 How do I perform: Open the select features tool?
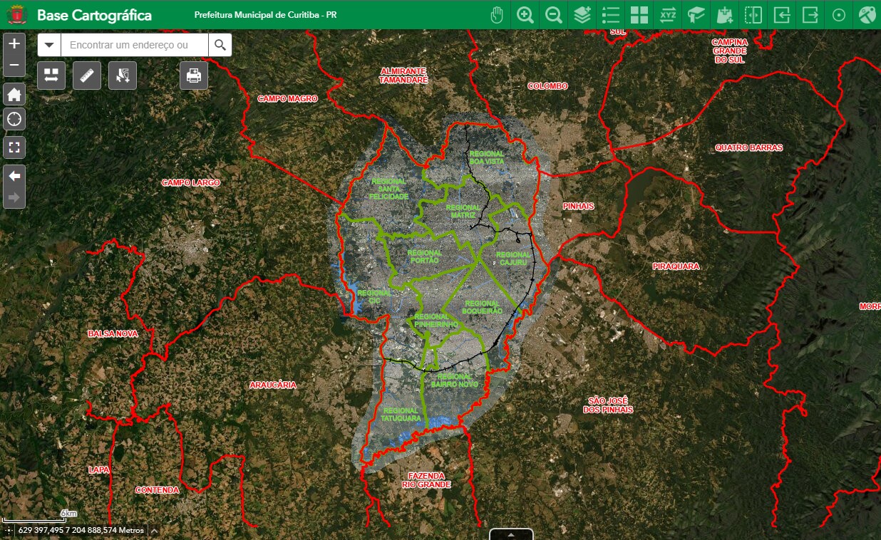tap(123, 76)
